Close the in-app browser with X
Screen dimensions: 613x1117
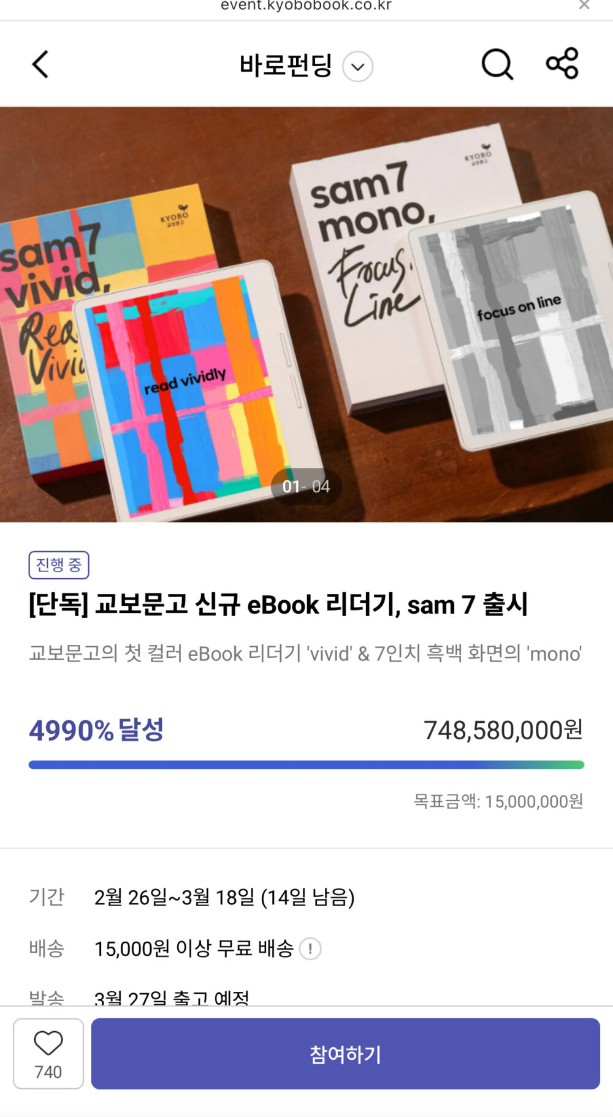[x=584, y=6]
